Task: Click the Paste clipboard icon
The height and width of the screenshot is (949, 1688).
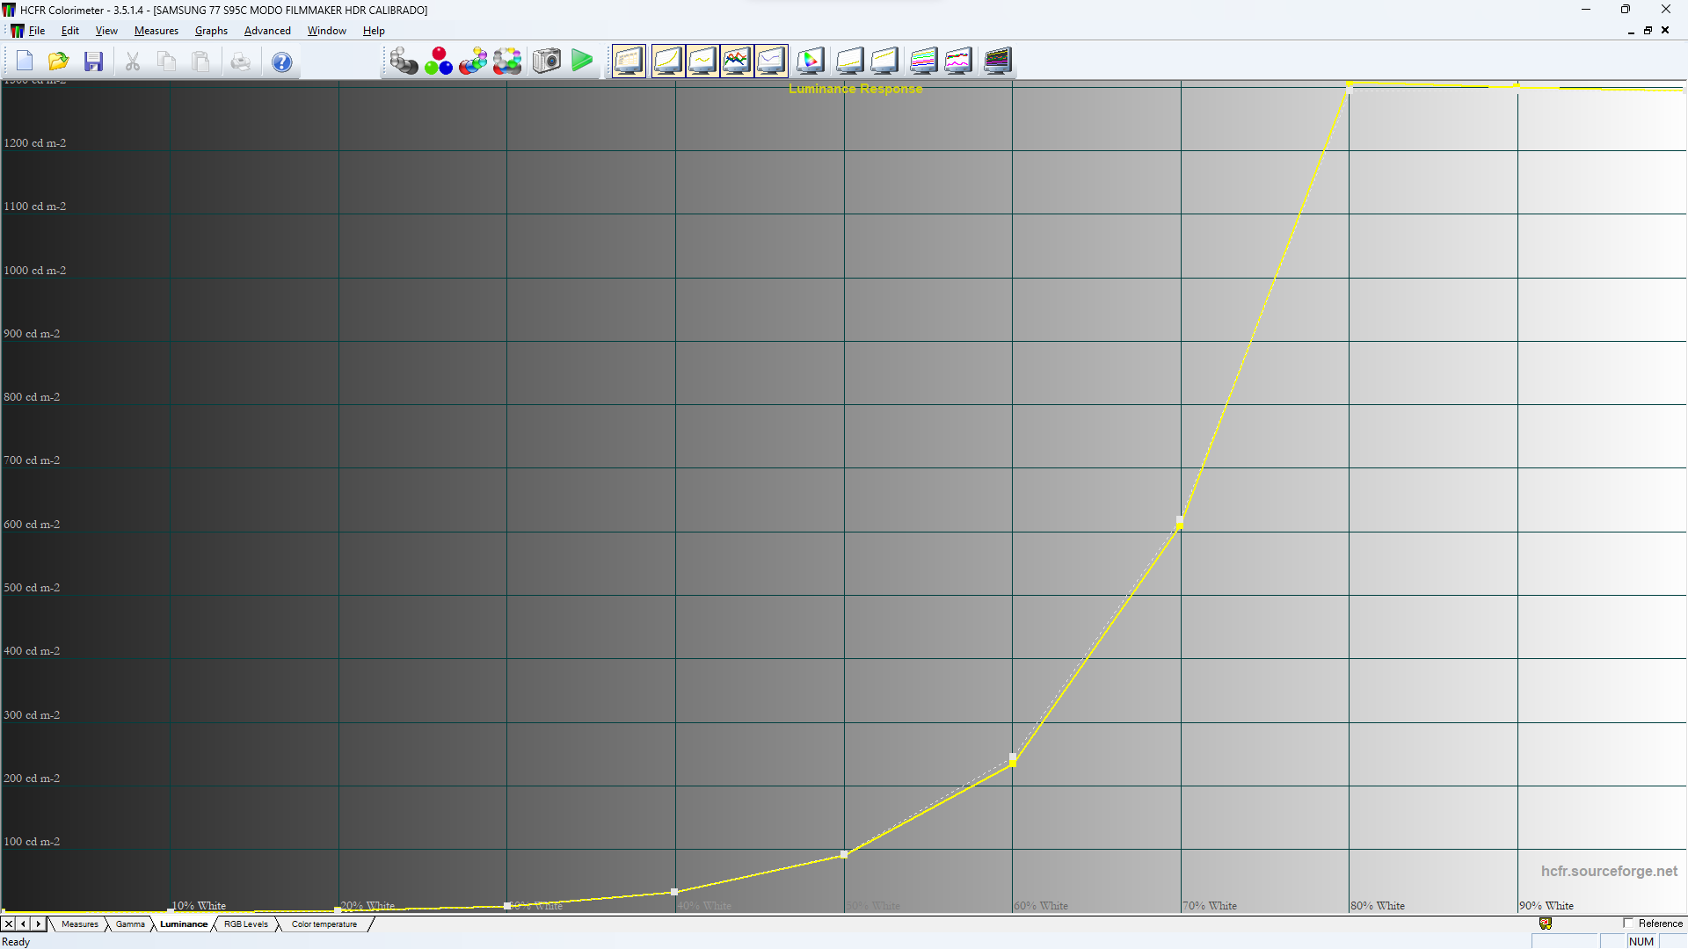Action: (x=201, y=62)
